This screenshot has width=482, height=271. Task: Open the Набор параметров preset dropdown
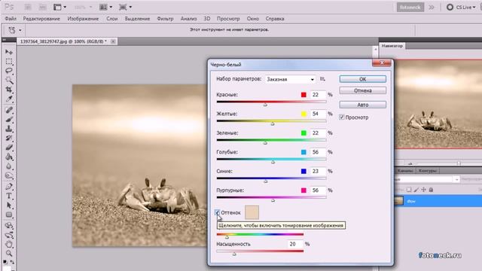(x=290, y=79)
